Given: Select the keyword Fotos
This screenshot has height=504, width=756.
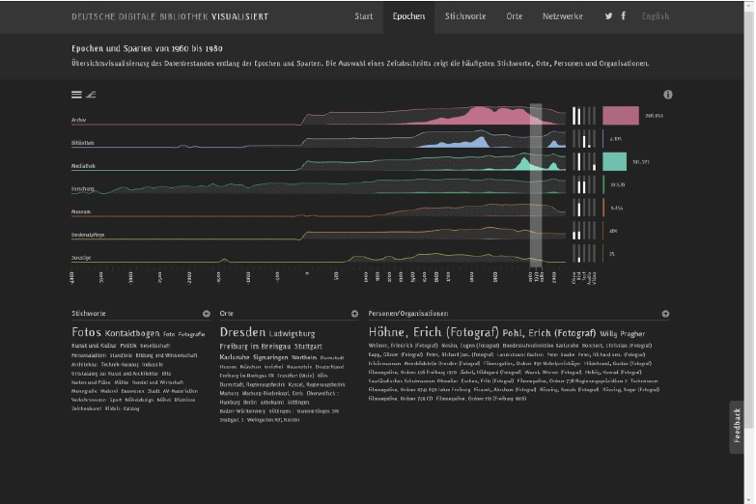Looking at the screenshot, I should 86,332.
